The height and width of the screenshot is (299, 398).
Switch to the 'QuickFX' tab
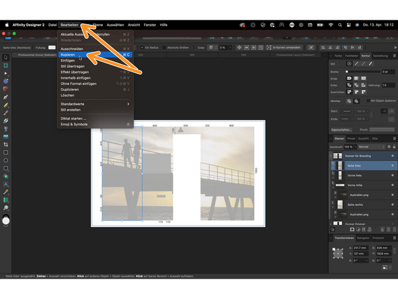pos(363,139)
